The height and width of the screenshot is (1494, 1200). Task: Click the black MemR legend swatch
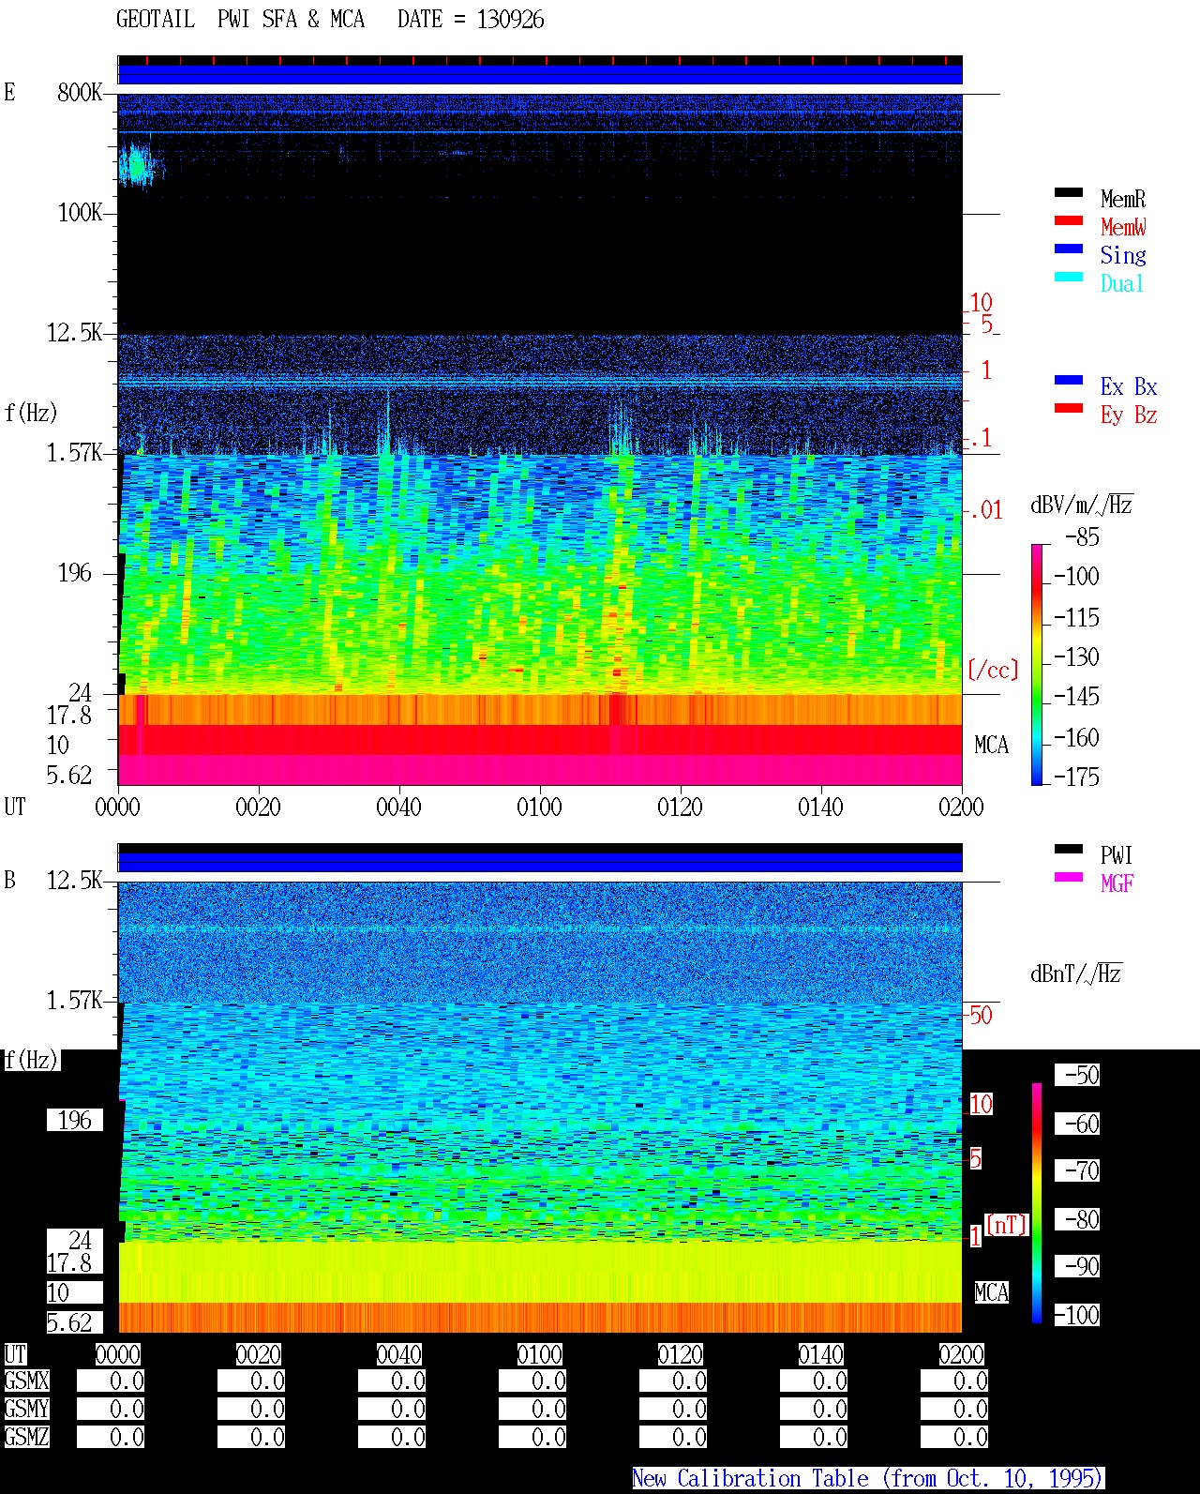1069,192
